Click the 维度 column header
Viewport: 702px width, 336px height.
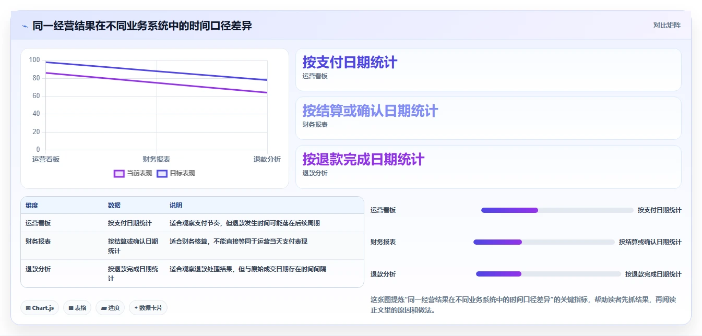[x=62, y=206]
